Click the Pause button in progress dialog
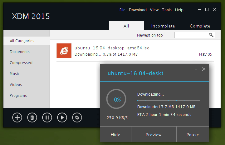Screen dimensions: 225x145 point(193,134)
